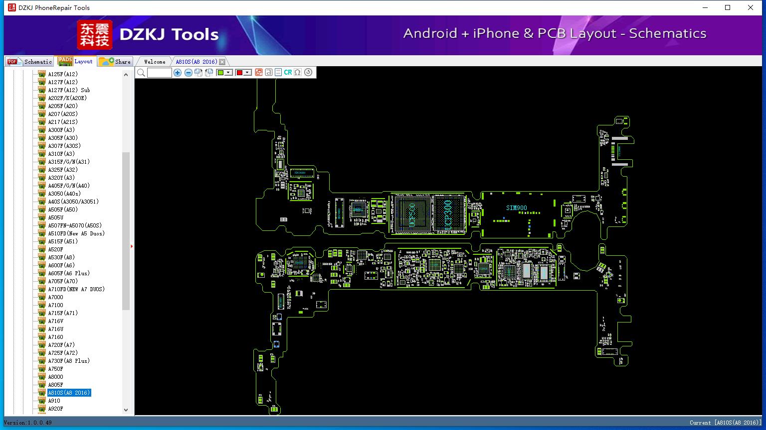Select A315F/G/N(A31) in the tree
766x430 pixels.
click(69, 162)
